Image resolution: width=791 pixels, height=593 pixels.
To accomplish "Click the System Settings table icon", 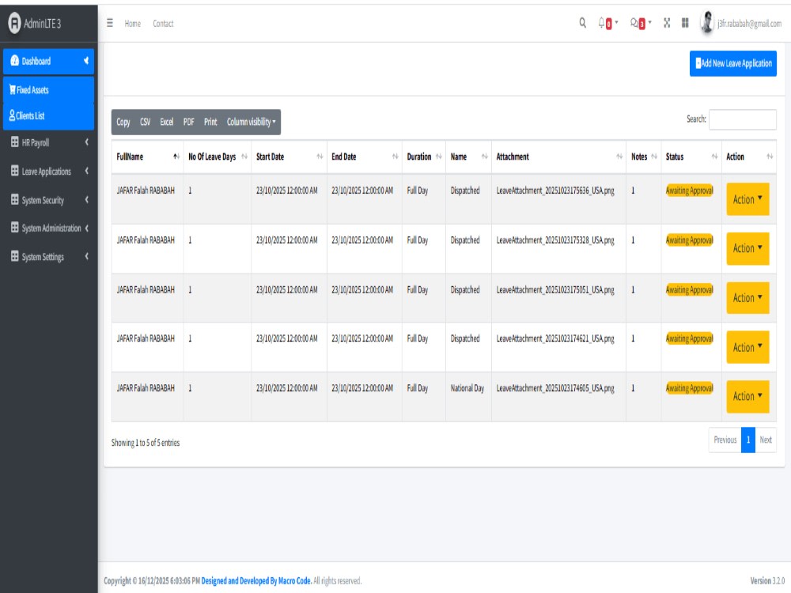I will (14, 256).
